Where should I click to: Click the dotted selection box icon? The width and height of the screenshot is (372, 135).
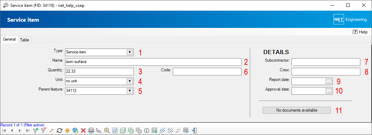click(x=115, y=130)
